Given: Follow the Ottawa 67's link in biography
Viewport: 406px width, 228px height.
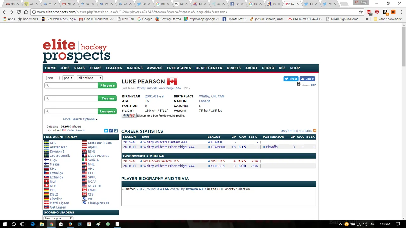Looking at the screenshot, I should pos(196,189).
